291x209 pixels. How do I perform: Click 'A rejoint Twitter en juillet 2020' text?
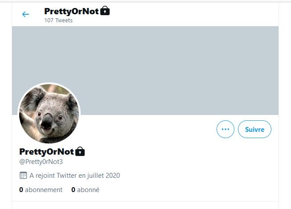pos(74,176)
